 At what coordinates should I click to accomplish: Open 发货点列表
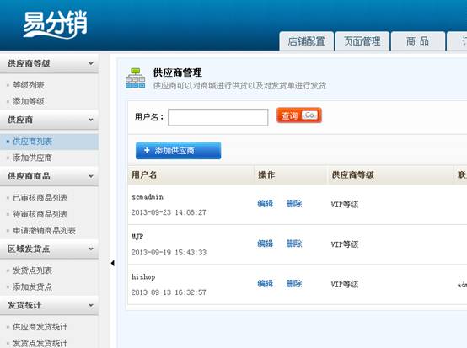(x=32, y=270)
